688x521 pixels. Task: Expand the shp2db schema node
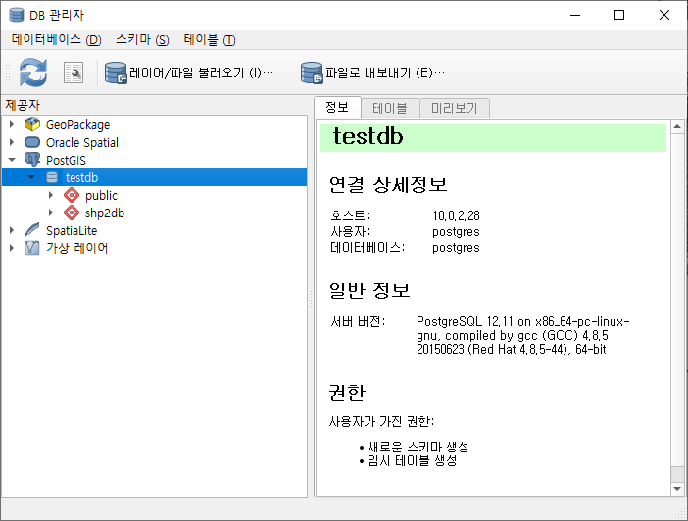pos(51,213)
